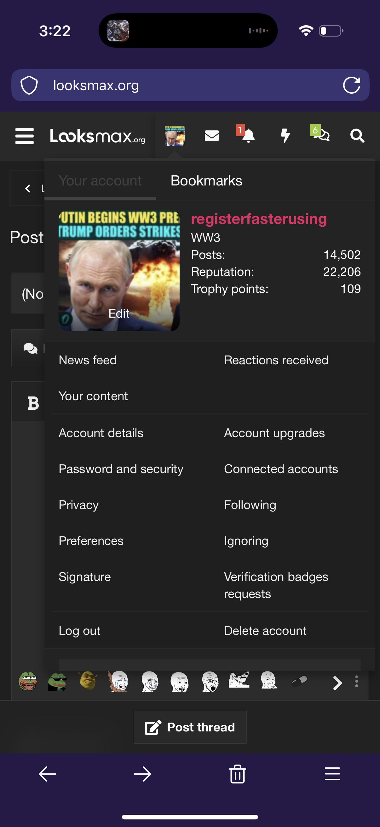Tap the shield privacy icon in address bar
This screenshot has height=827, width=380.
click(29, 85)
